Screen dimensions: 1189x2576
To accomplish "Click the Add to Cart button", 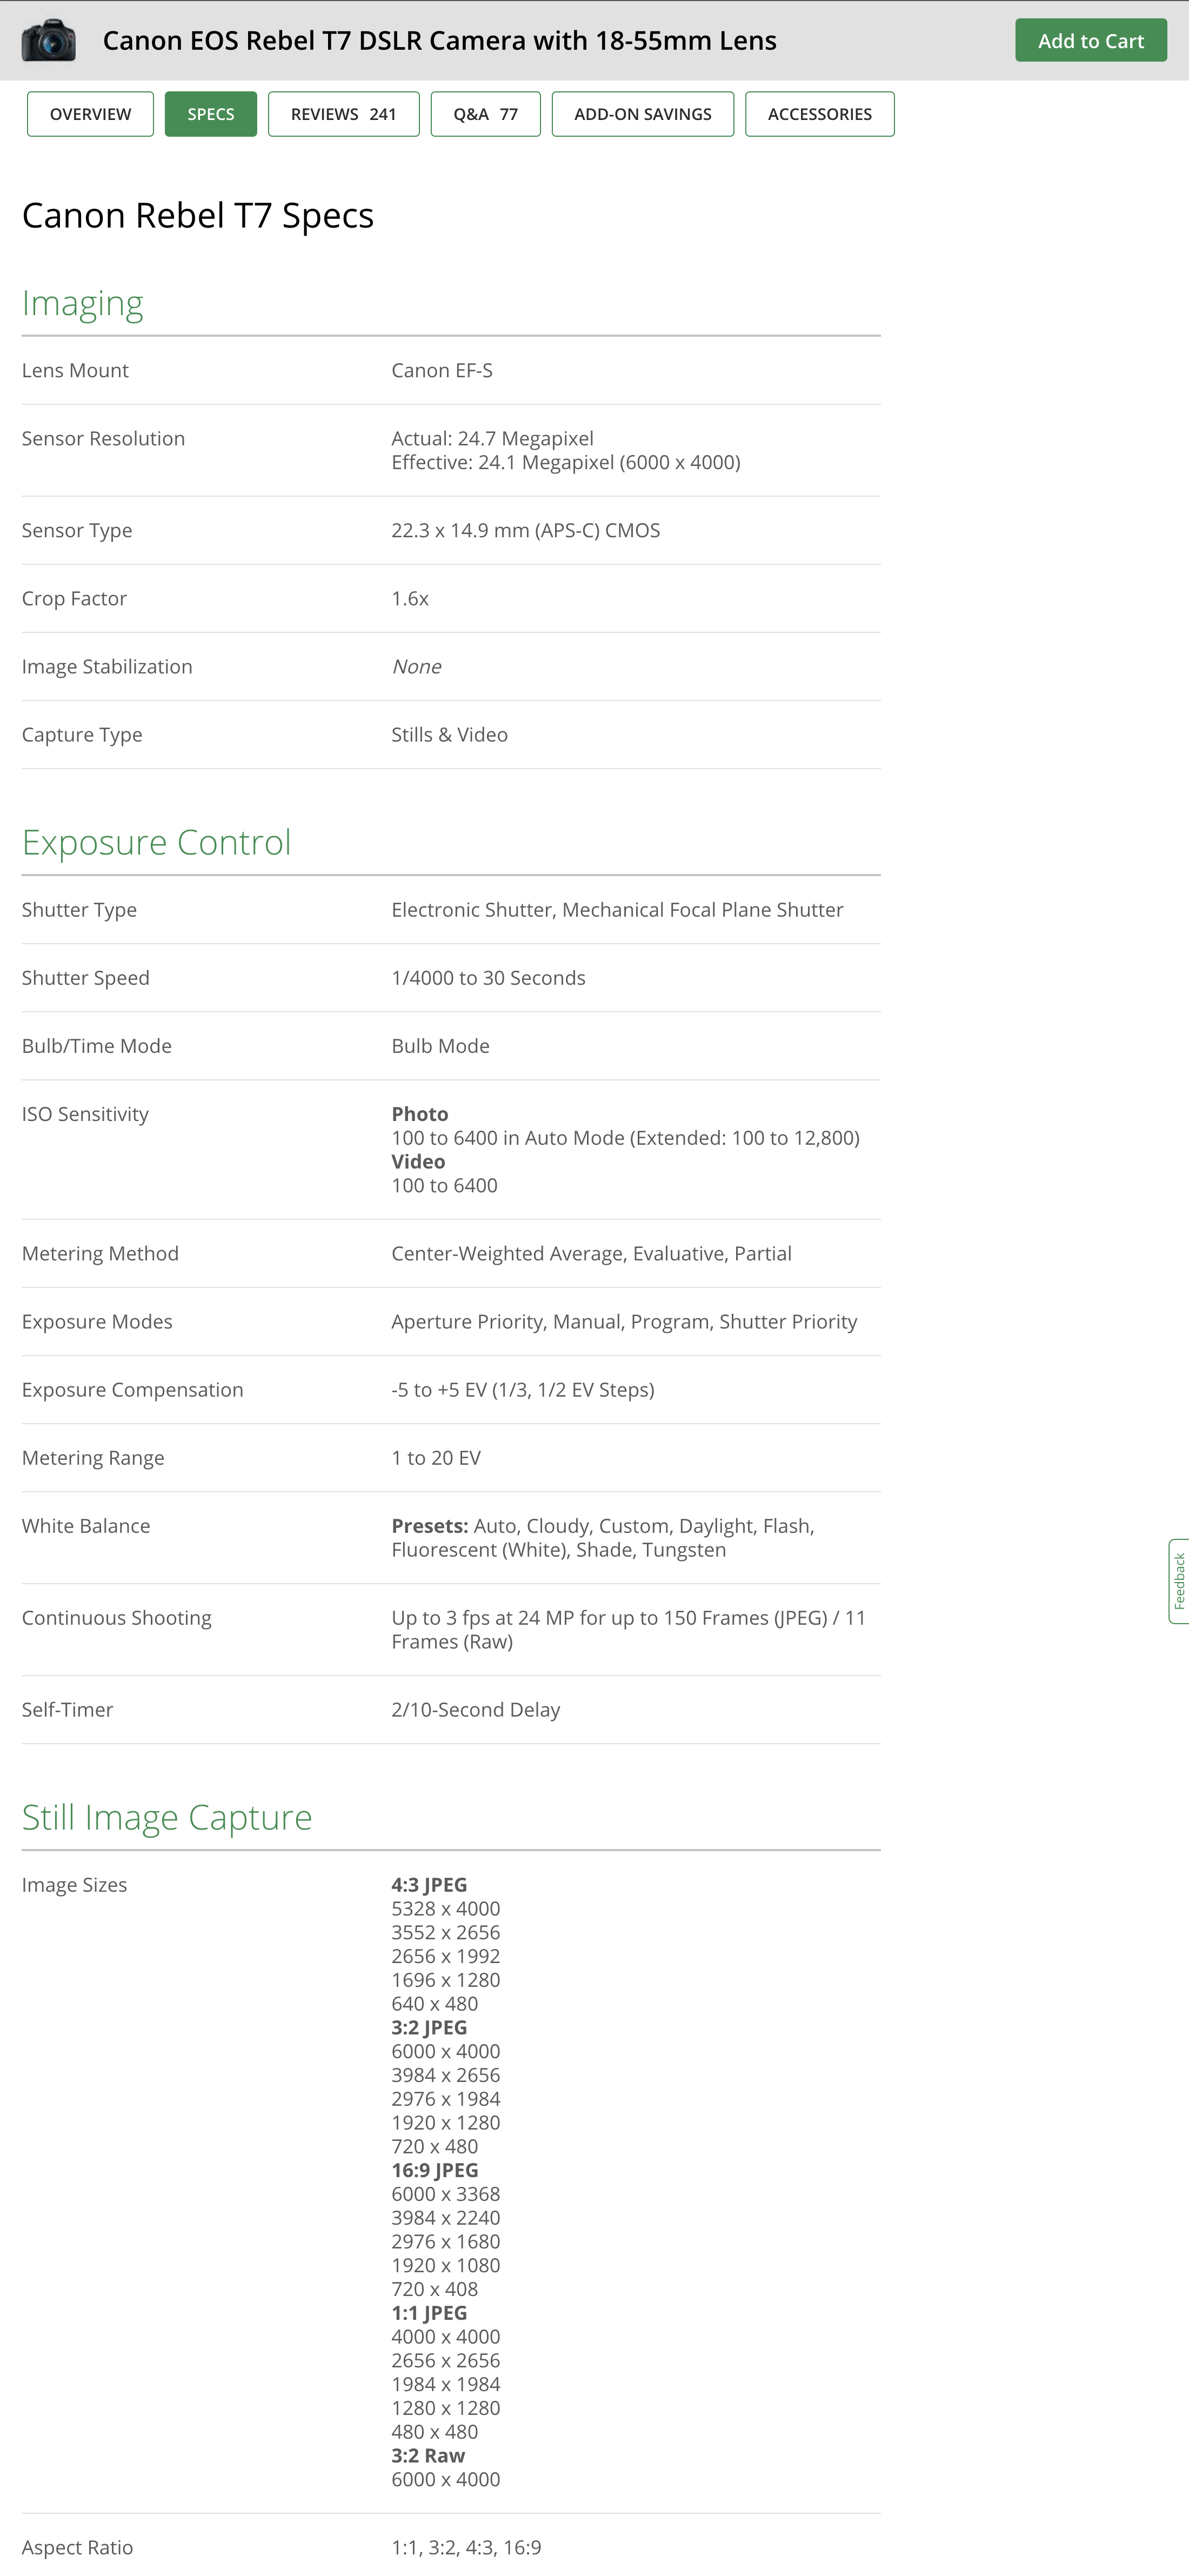I will (x=1091, y=40).
